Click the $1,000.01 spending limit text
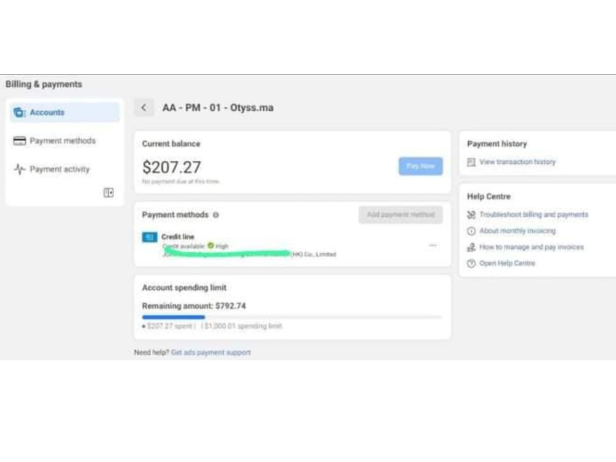616x462 pixels. point(243,326)
